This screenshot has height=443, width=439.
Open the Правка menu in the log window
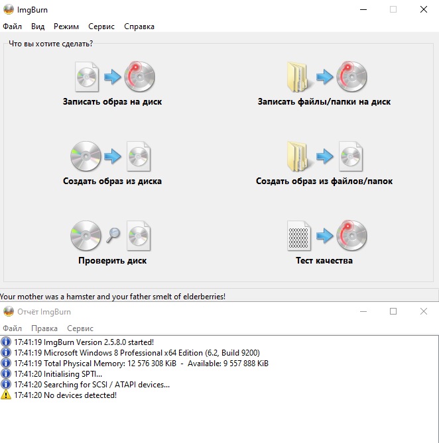point(44,328)
